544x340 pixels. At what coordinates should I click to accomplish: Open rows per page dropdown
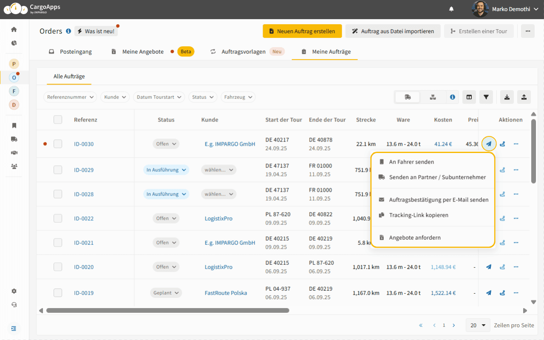click(478, 325)
